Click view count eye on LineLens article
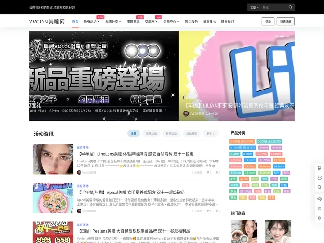 216,172
